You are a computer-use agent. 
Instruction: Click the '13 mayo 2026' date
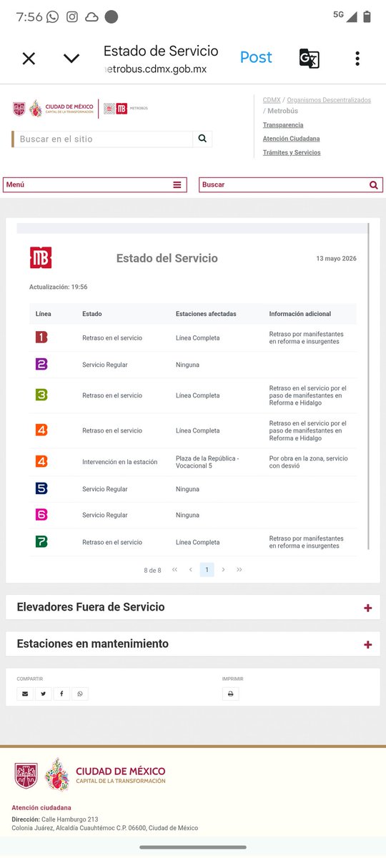(x=336, y=259)
